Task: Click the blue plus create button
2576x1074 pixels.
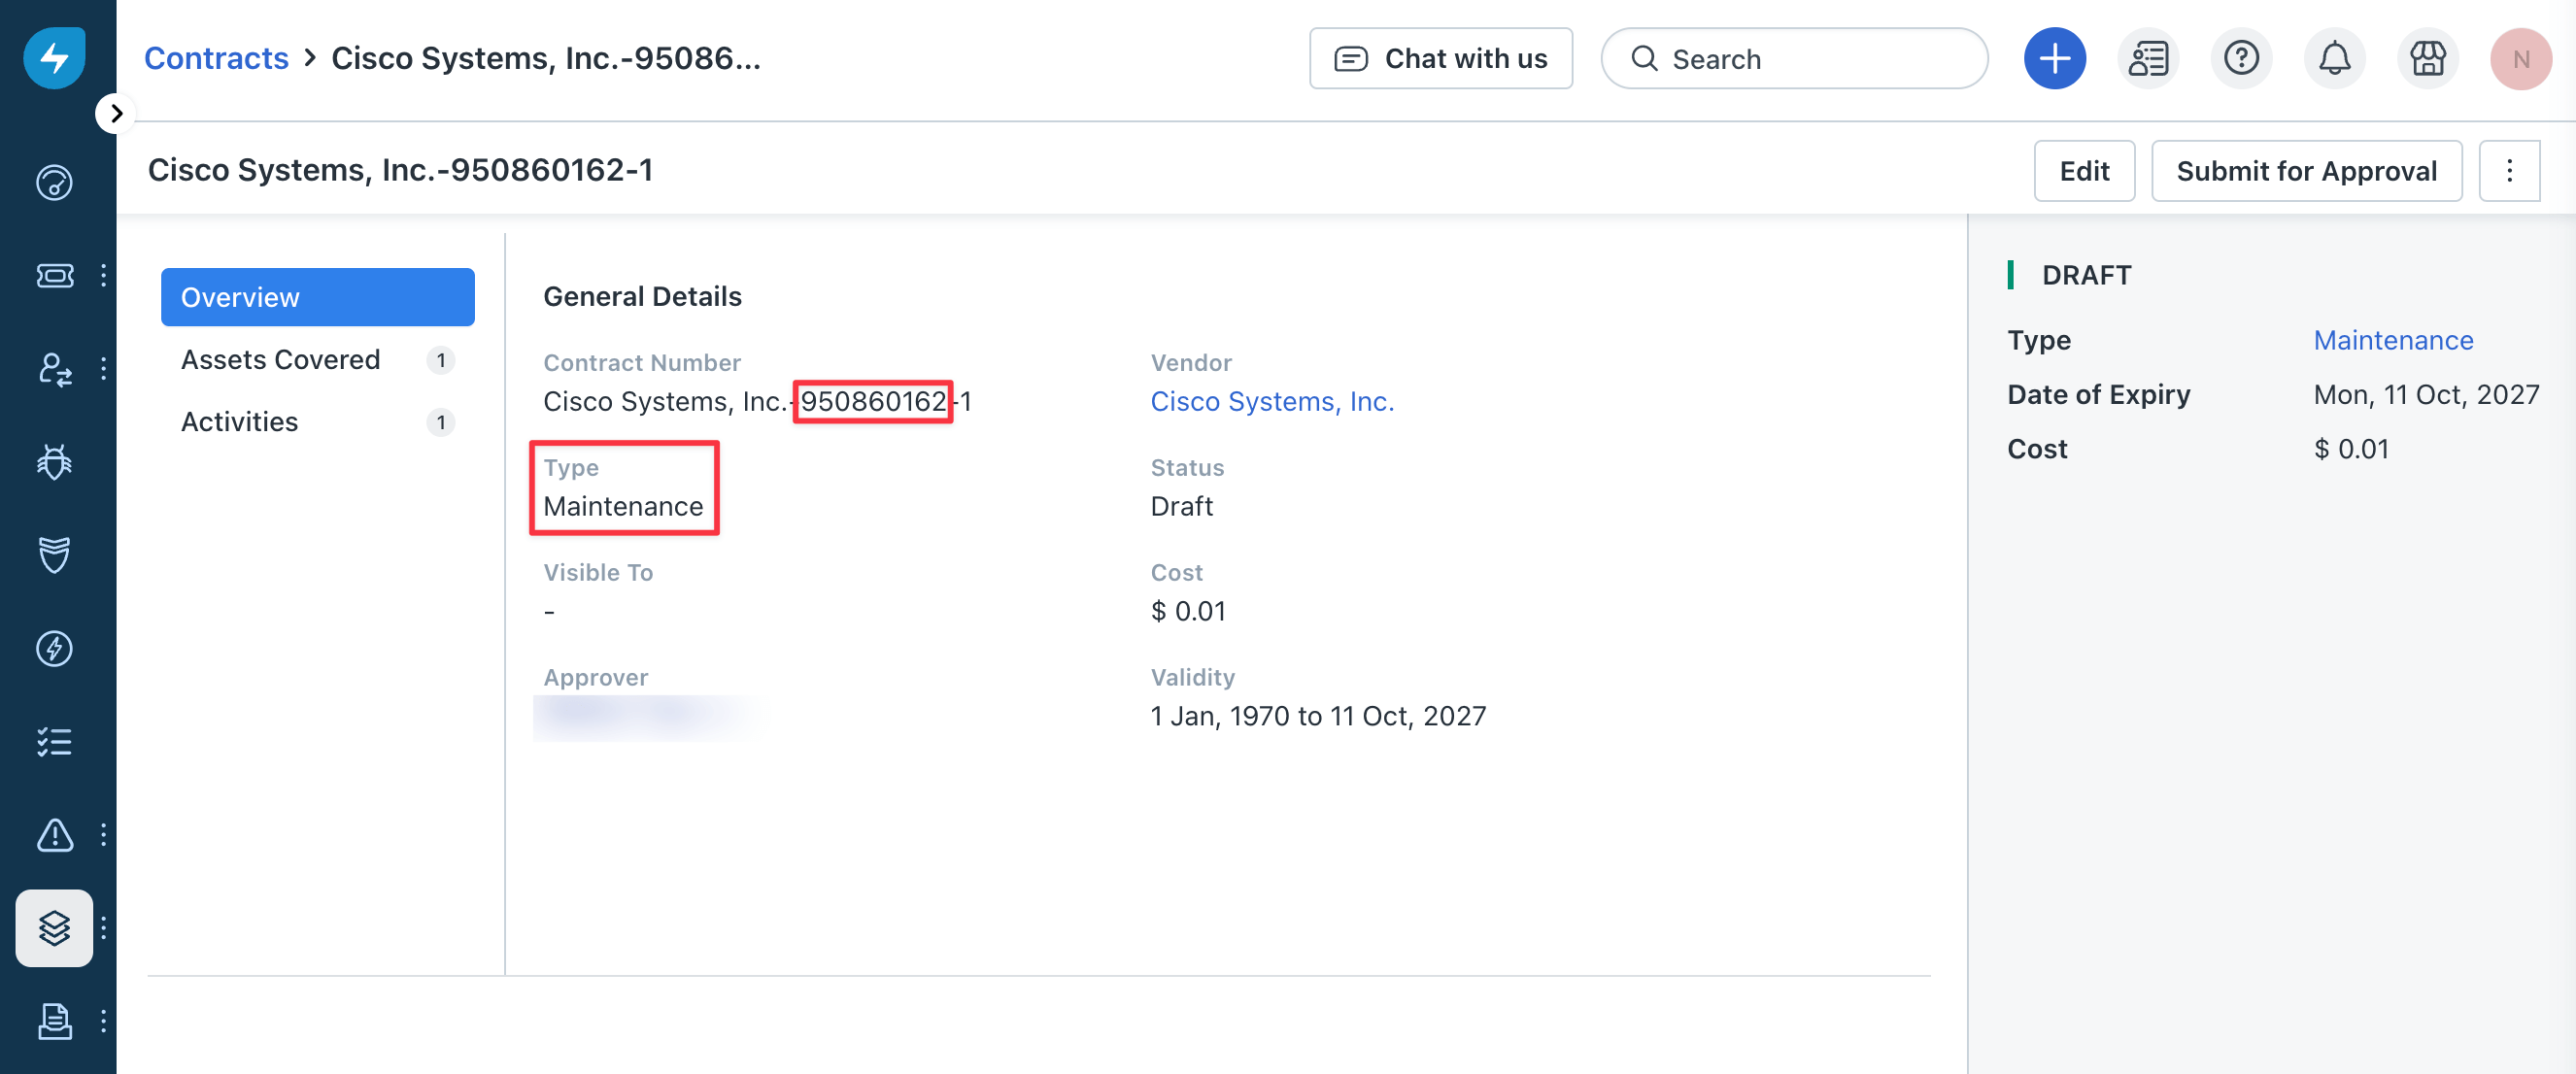Action: click(x=2054, y=59)
